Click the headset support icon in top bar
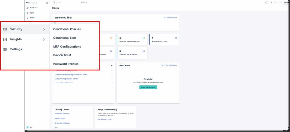The height and width of the screenshot is (132, 290). pyautogui.click(x=266, y=3)
